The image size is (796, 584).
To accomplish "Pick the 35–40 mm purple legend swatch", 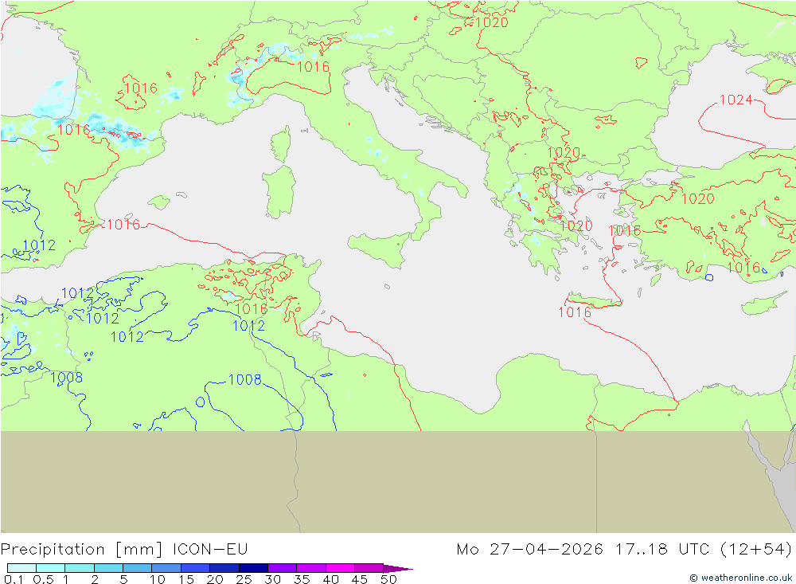I will pos(310,568).
